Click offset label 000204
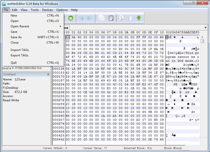This screenshot has height=152, width=210. point(58,84)
